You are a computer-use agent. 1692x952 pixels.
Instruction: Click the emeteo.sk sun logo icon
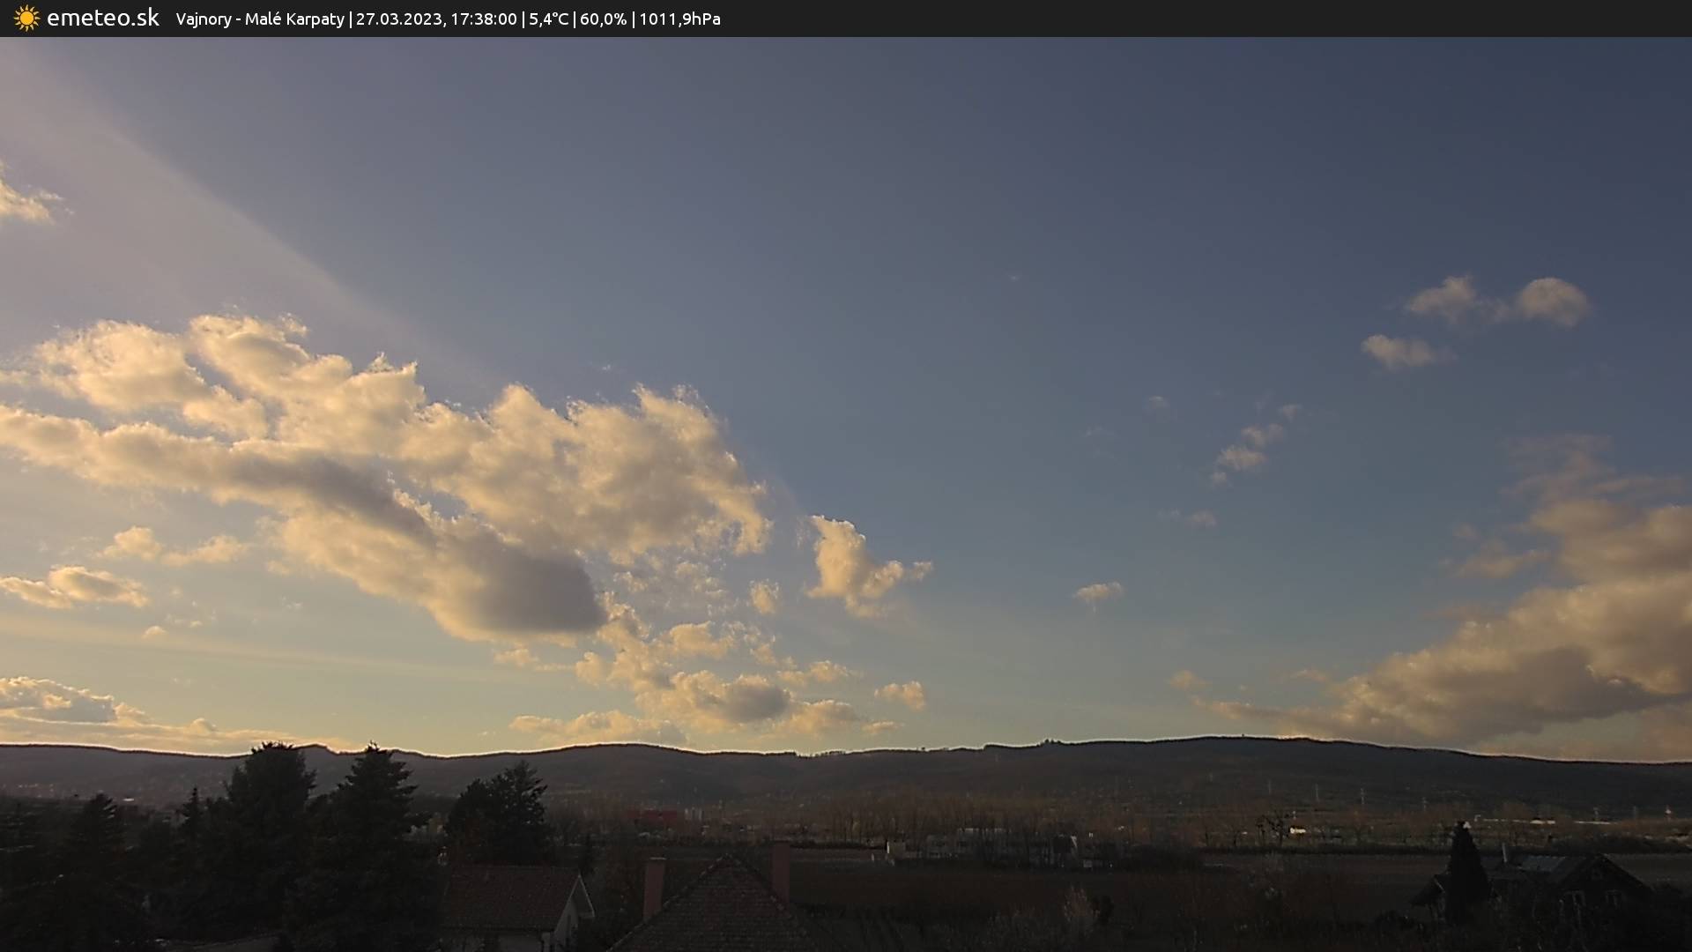(26, 19)
